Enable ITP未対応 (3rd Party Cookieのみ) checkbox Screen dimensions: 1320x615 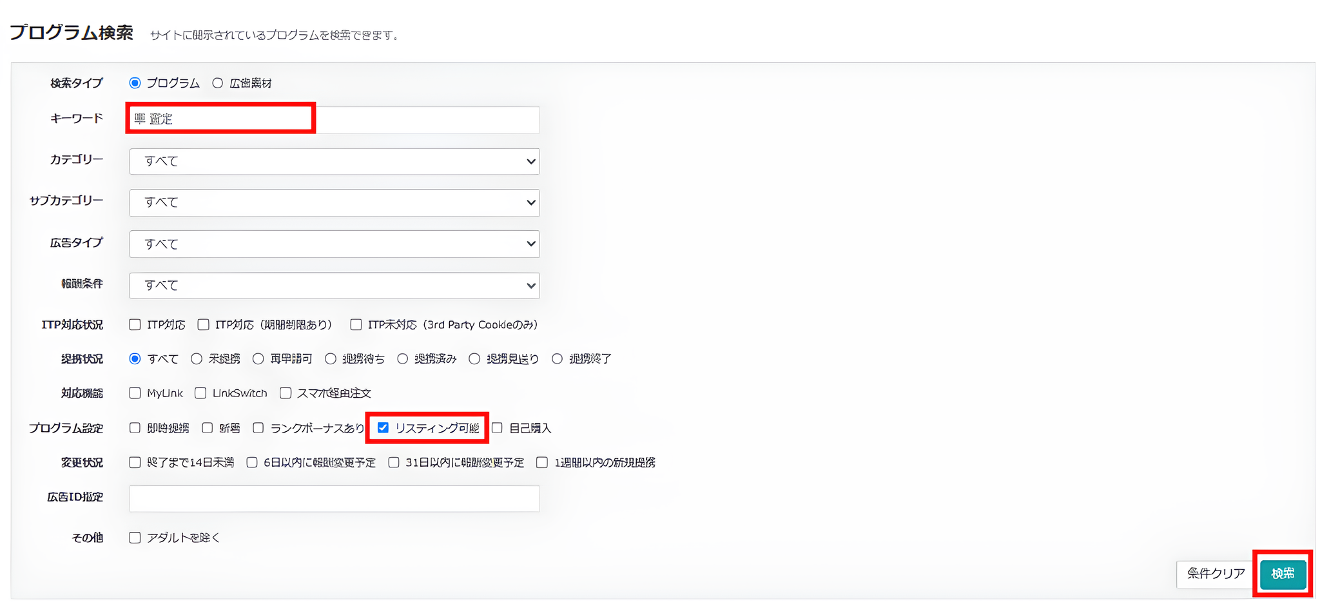pyautogui.click(x=356, y=325)
